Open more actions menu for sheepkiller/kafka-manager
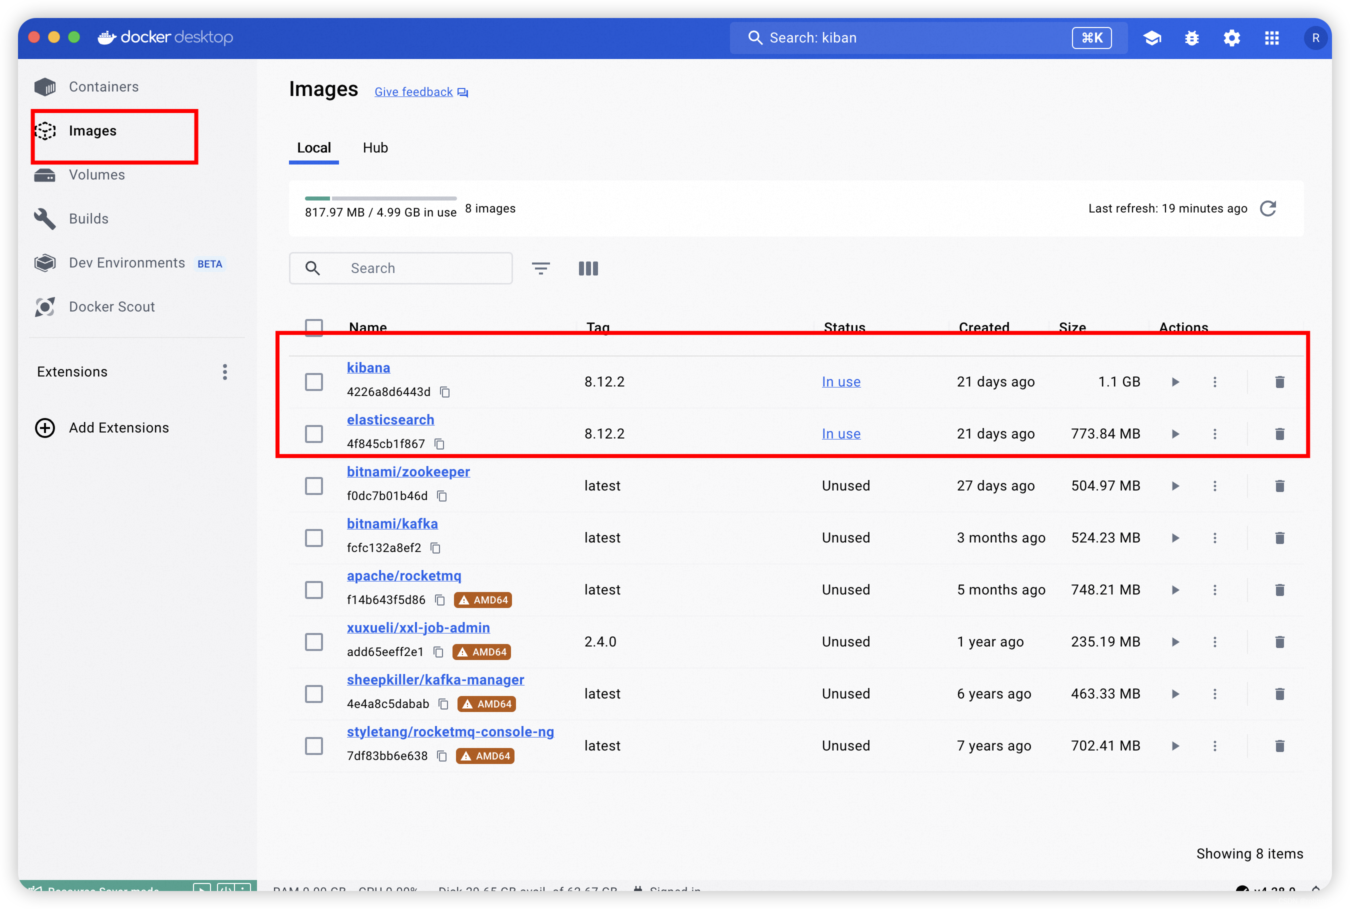The height and width of the screenshot is (909, 1350). (x=1215, y=694)
